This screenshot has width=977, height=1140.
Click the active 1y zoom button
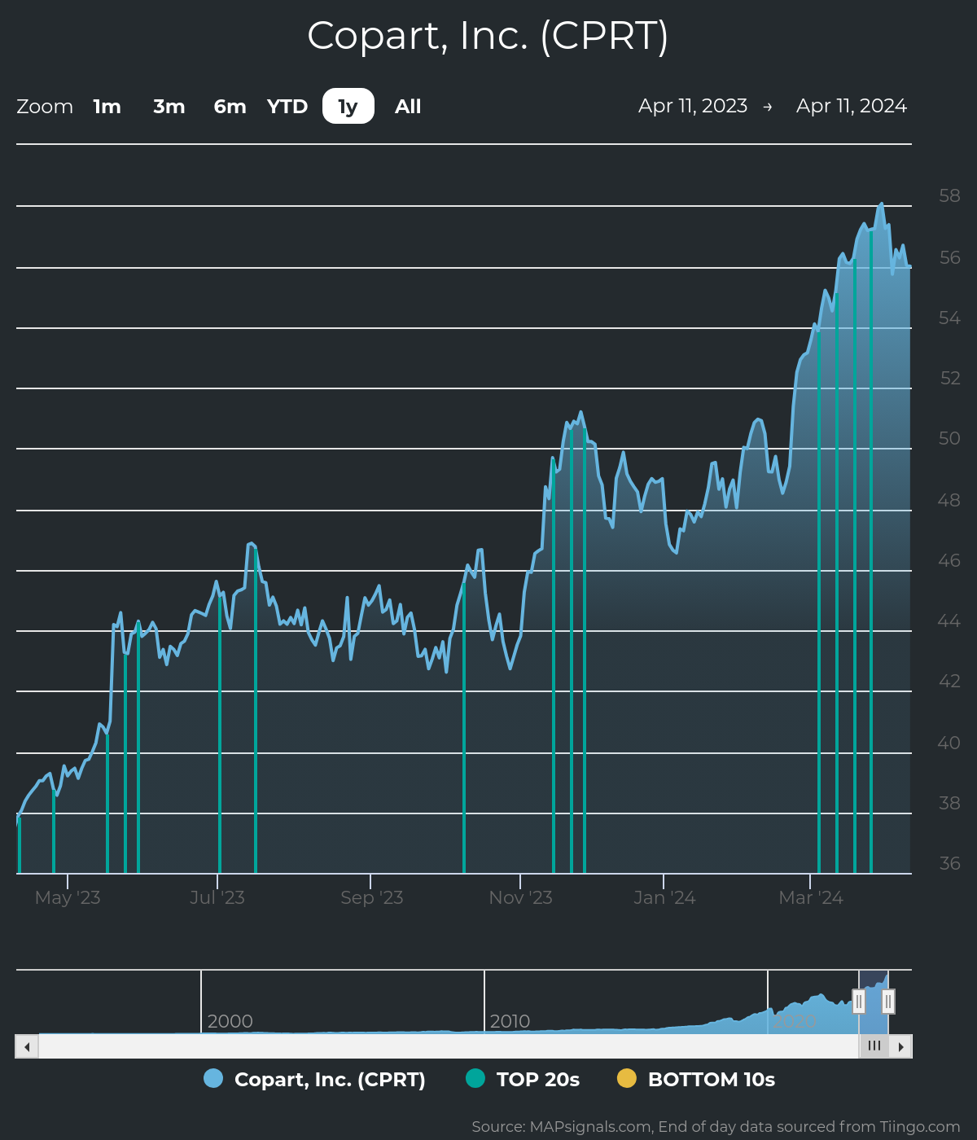[x=348, y=107]
